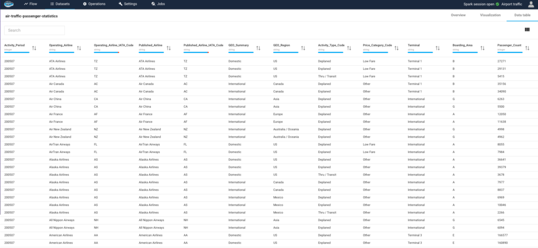Viewport: 538px width, 248px height.
Task: Click Low Fare cell in 8055 row
Action: click(x=369, y=144)
